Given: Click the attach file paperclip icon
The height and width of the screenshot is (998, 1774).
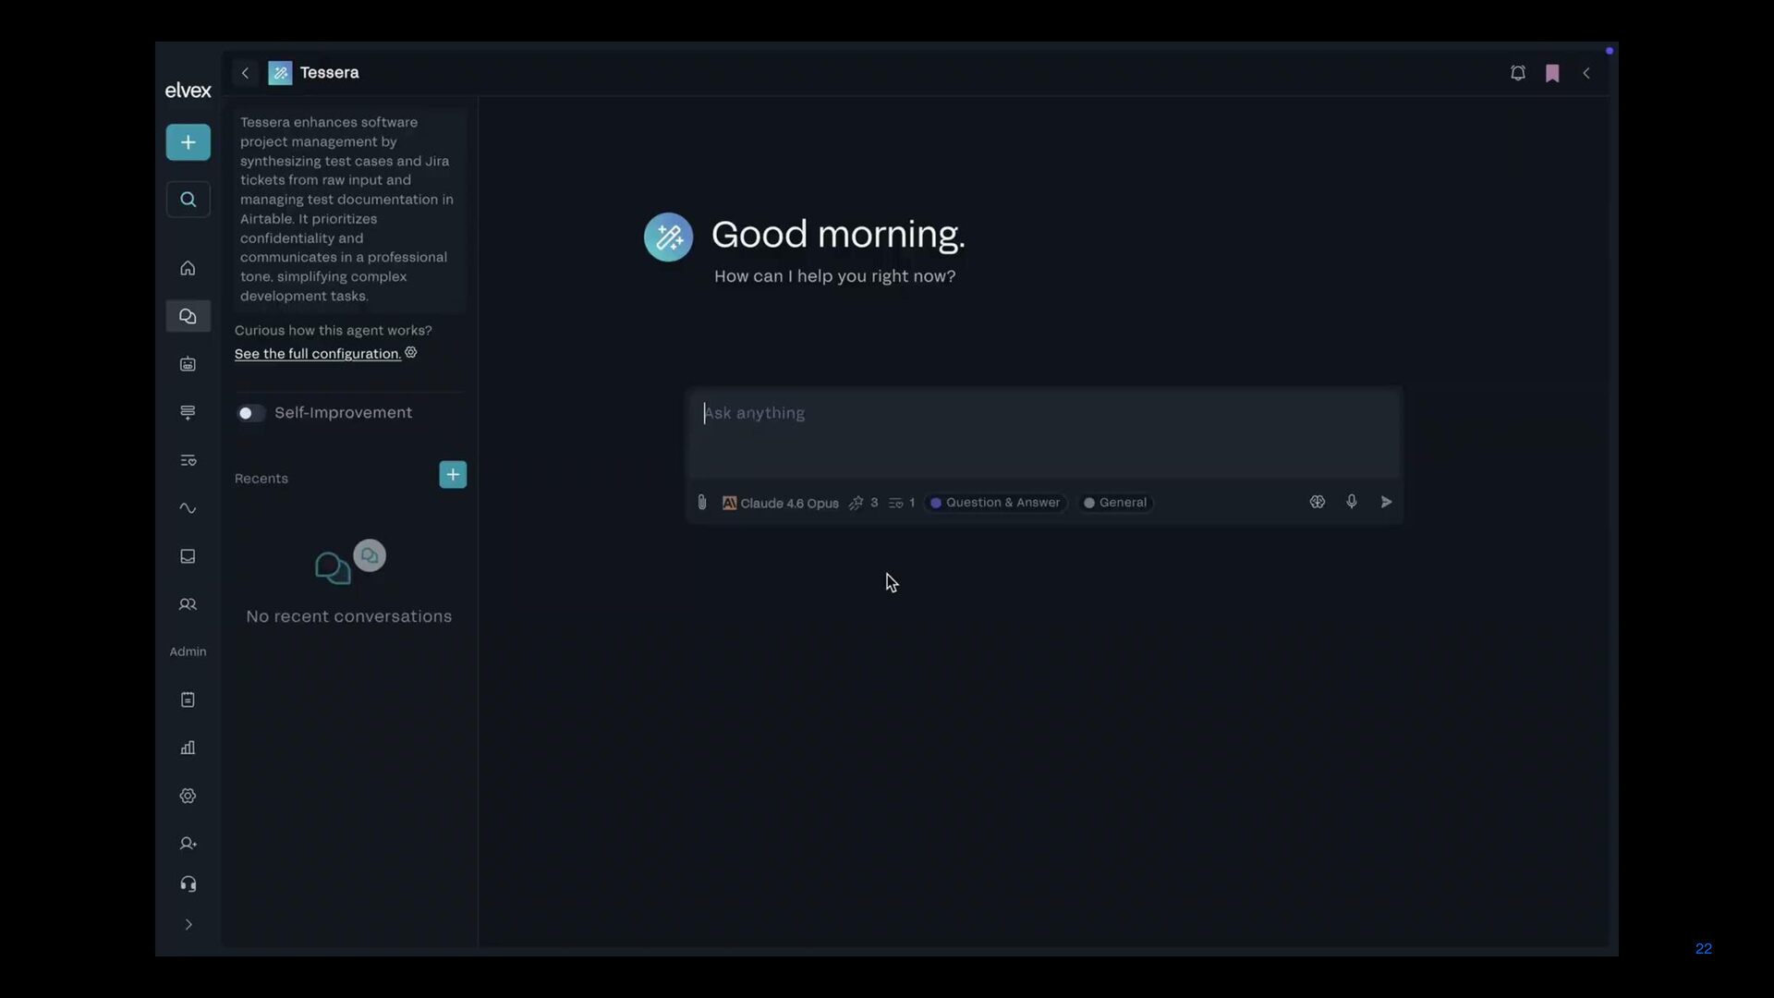Looking at the screenshot, I should coord(702,503).
